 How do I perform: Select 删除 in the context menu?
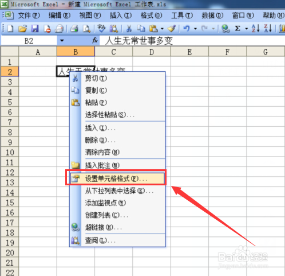(x=117, y=140)
